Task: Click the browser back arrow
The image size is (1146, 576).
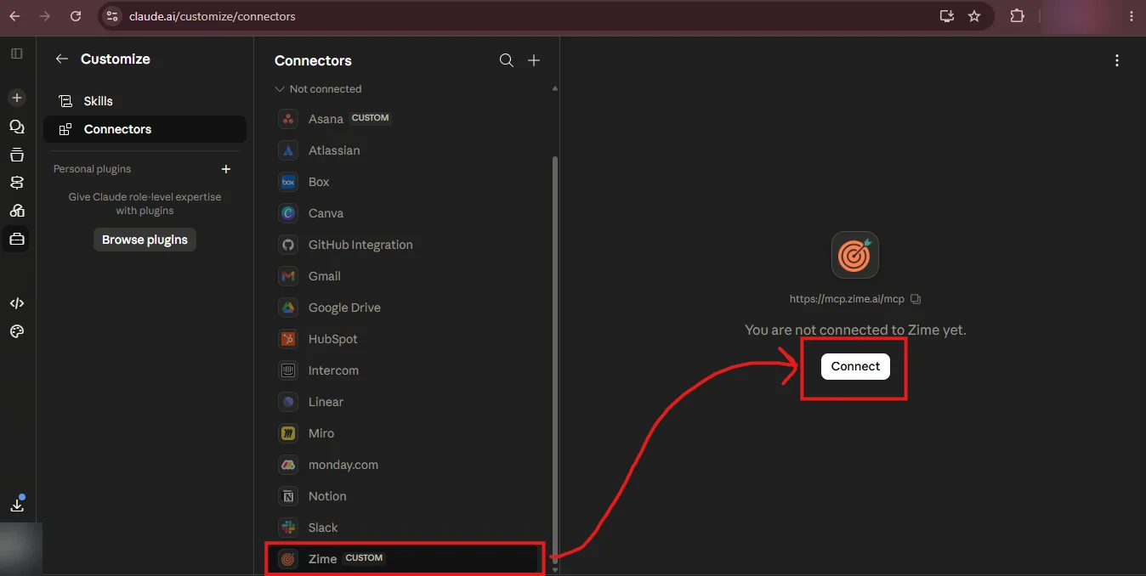Action: click(15, 16)
